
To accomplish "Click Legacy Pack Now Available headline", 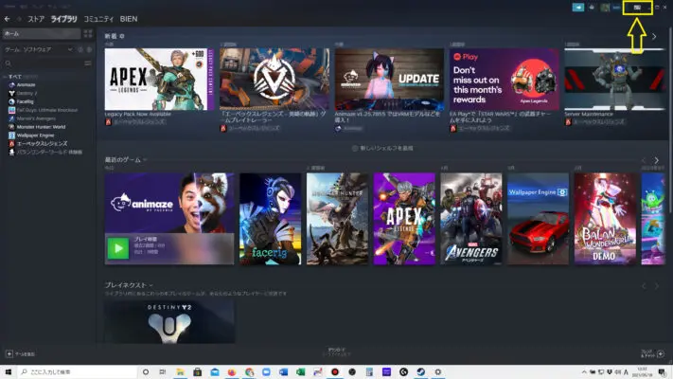I will [138, 115].
